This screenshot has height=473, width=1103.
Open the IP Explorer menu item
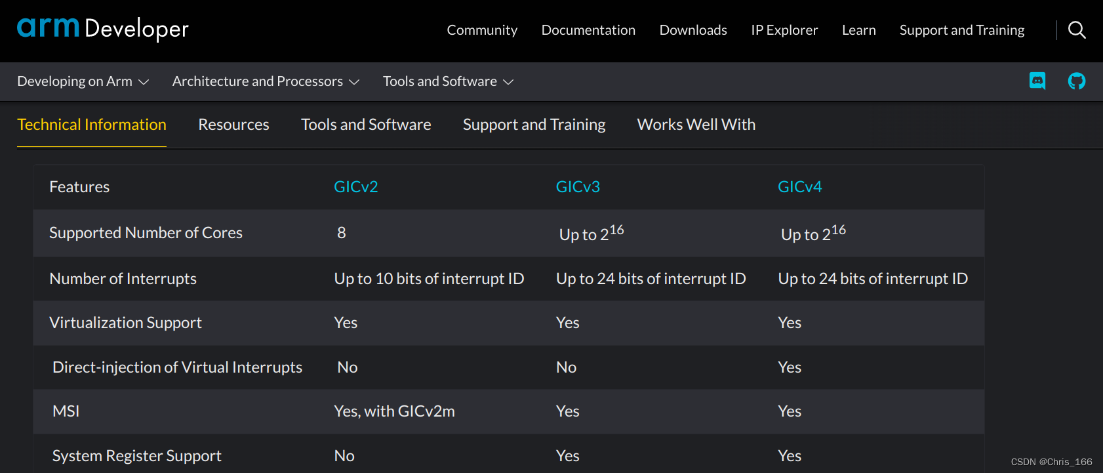point(784,30)
